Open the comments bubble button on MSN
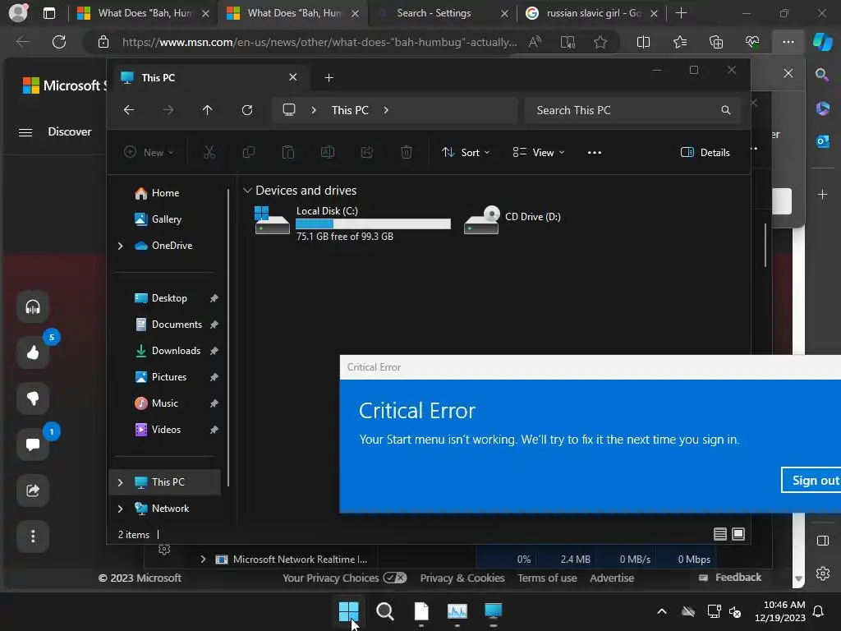 coord(33,444)
